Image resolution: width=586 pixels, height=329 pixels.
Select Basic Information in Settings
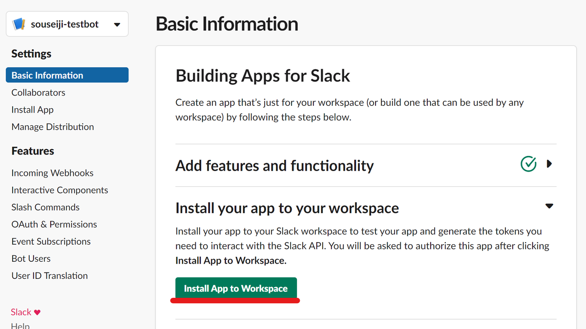(x=67, y=75)
